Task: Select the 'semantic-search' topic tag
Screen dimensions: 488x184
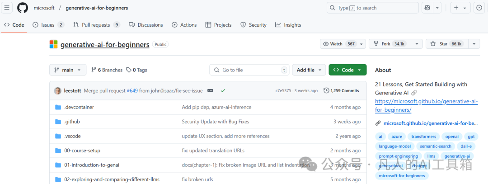Action: [x=436, y=146]
